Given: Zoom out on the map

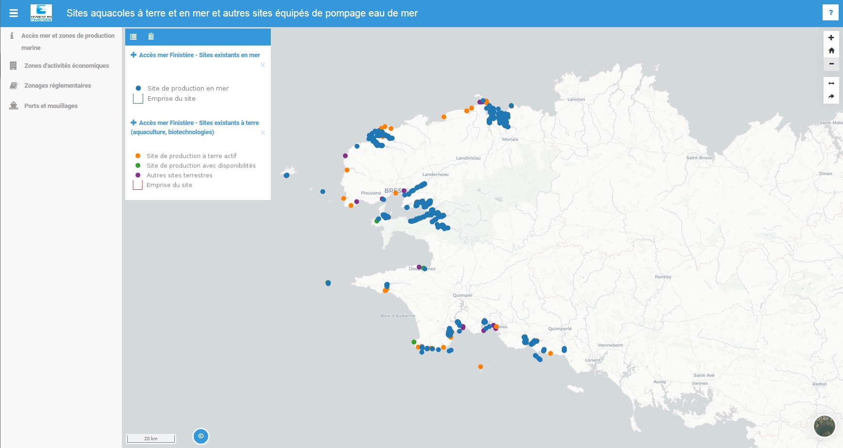Looking at the screenshot, I should point(831,63).
